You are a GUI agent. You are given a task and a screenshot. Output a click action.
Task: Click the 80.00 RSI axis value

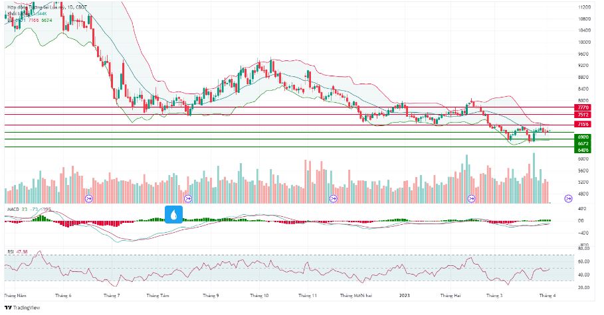tap(584, 249)
